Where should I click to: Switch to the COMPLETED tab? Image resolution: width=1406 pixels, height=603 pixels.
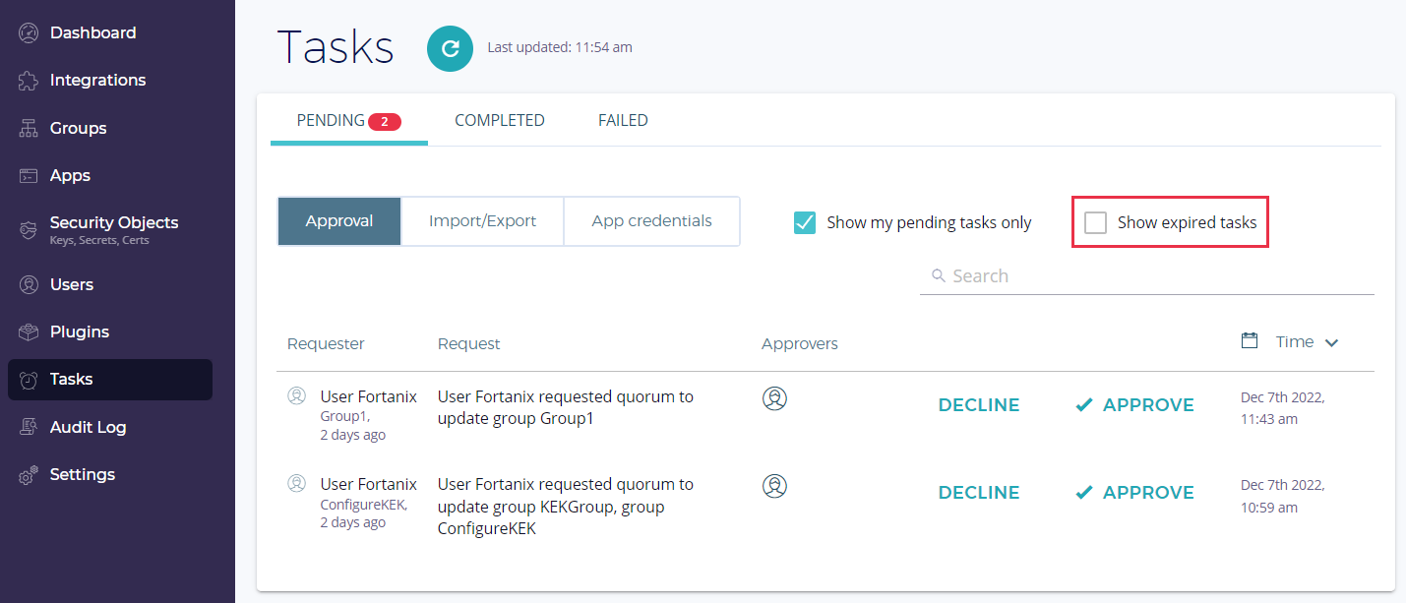coord(499,120)
